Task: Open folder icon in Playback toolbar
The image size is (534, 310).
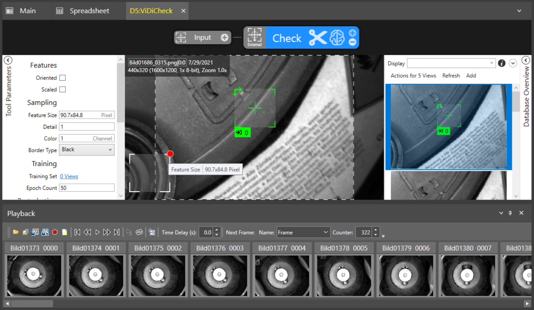Action: click(x=16, y=232)
